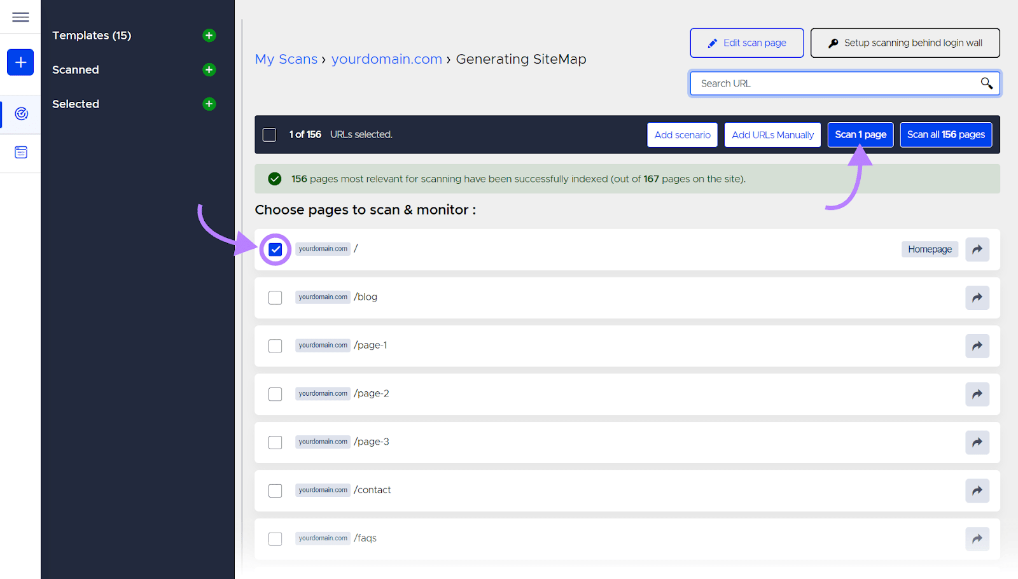
Task: Click the green plus next to Selected
Action: pos(209,104)
